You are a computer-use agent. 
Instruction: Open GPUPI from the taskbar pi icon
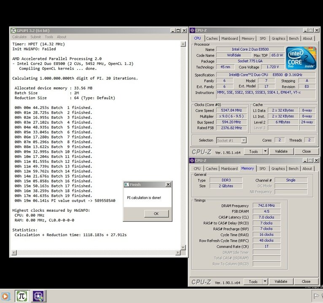(x=22, y=296)
